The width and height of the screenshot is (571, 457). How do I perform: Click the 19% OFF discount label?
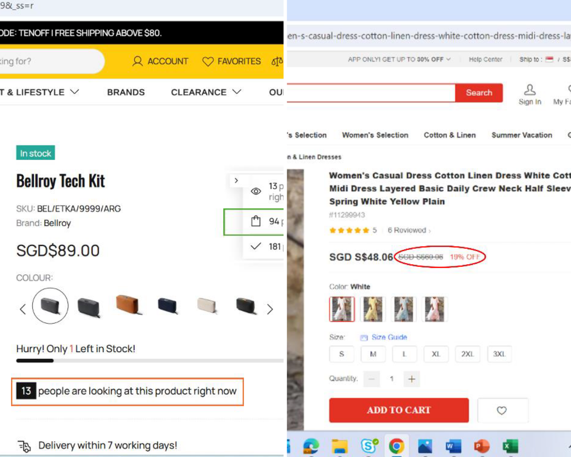465,257
